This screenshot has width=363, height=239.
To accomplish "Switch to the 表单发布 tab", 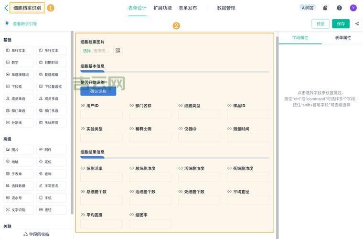I will click(x=188, y=8).
